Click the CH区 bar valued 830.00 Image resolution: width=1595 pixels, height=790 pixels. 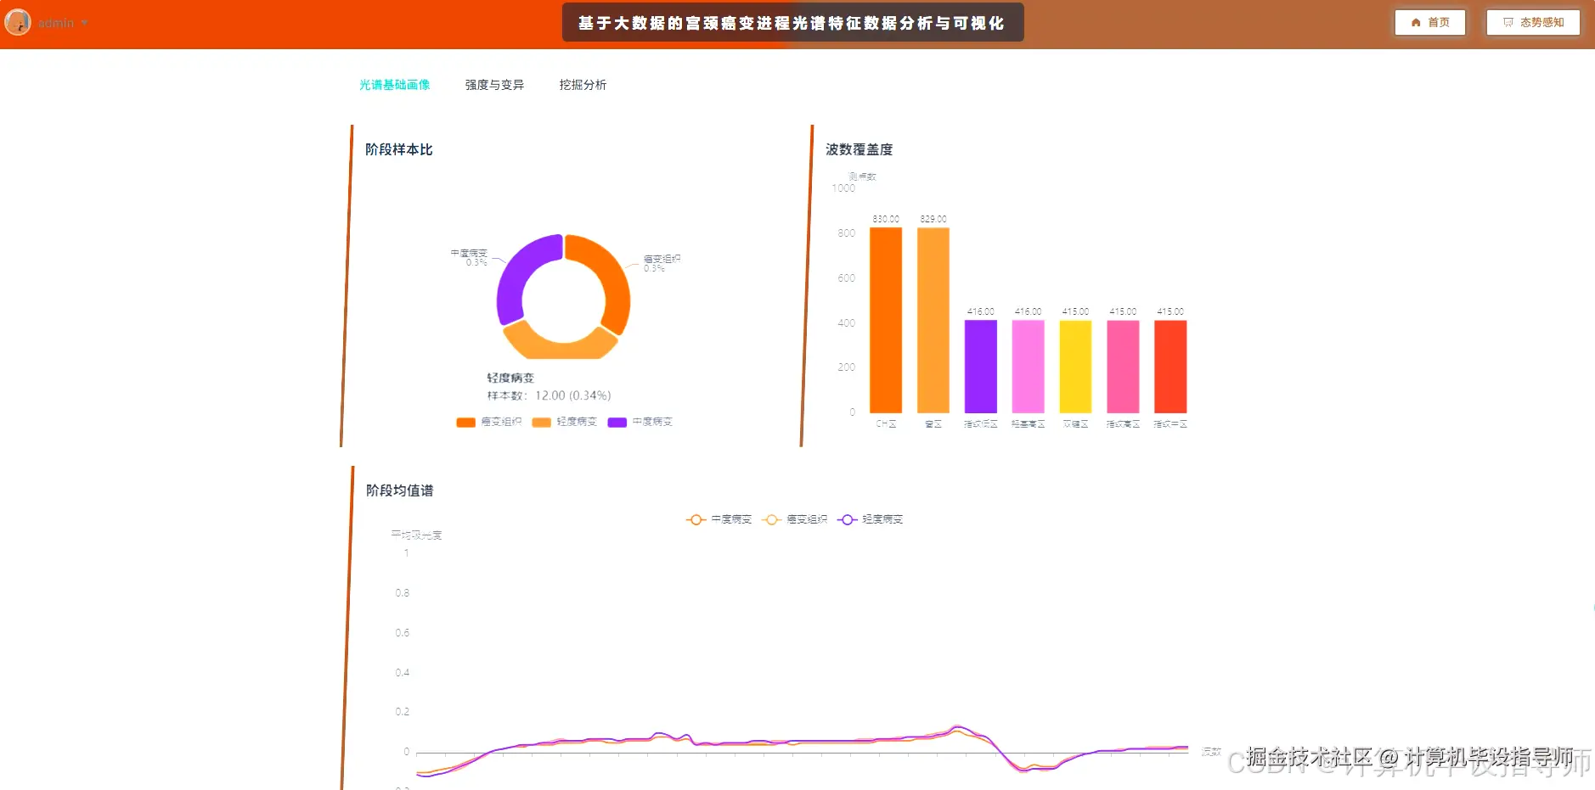(886, 320)
